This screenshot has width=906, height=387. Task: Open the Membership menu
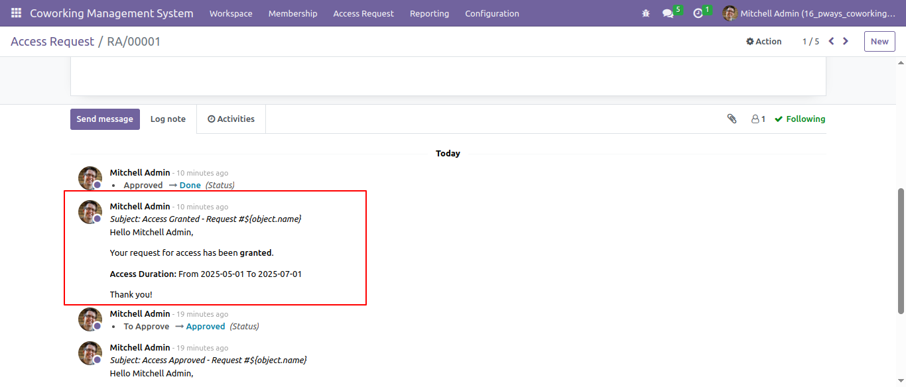coord(293,13)
